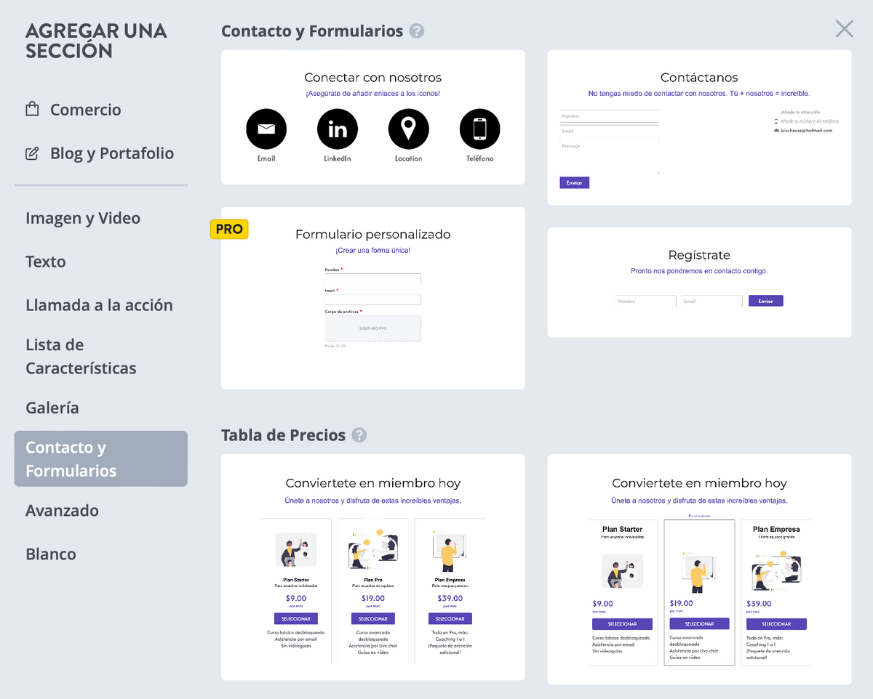Click the Email envelope icon
The image size is (873, 699).
(266, 129)
